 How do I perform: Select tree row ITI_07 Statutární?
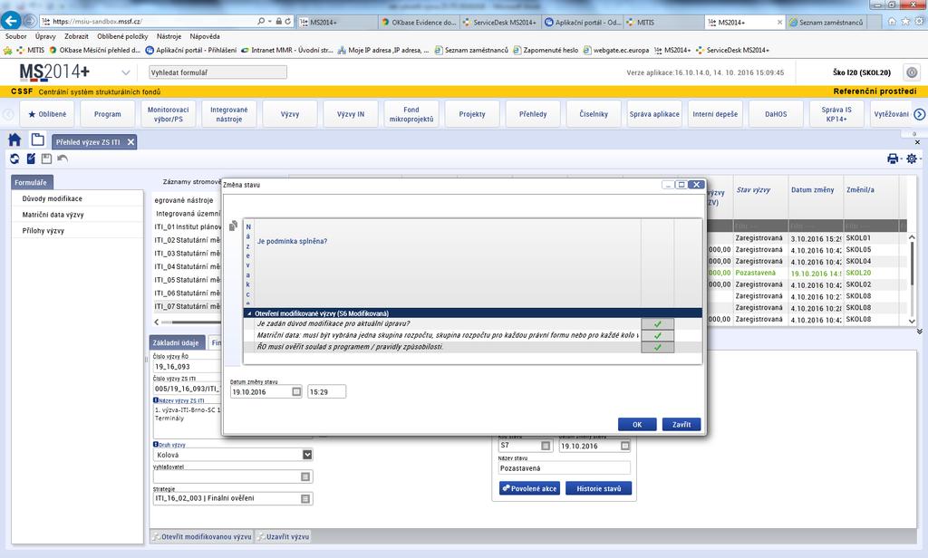point(188,306)
